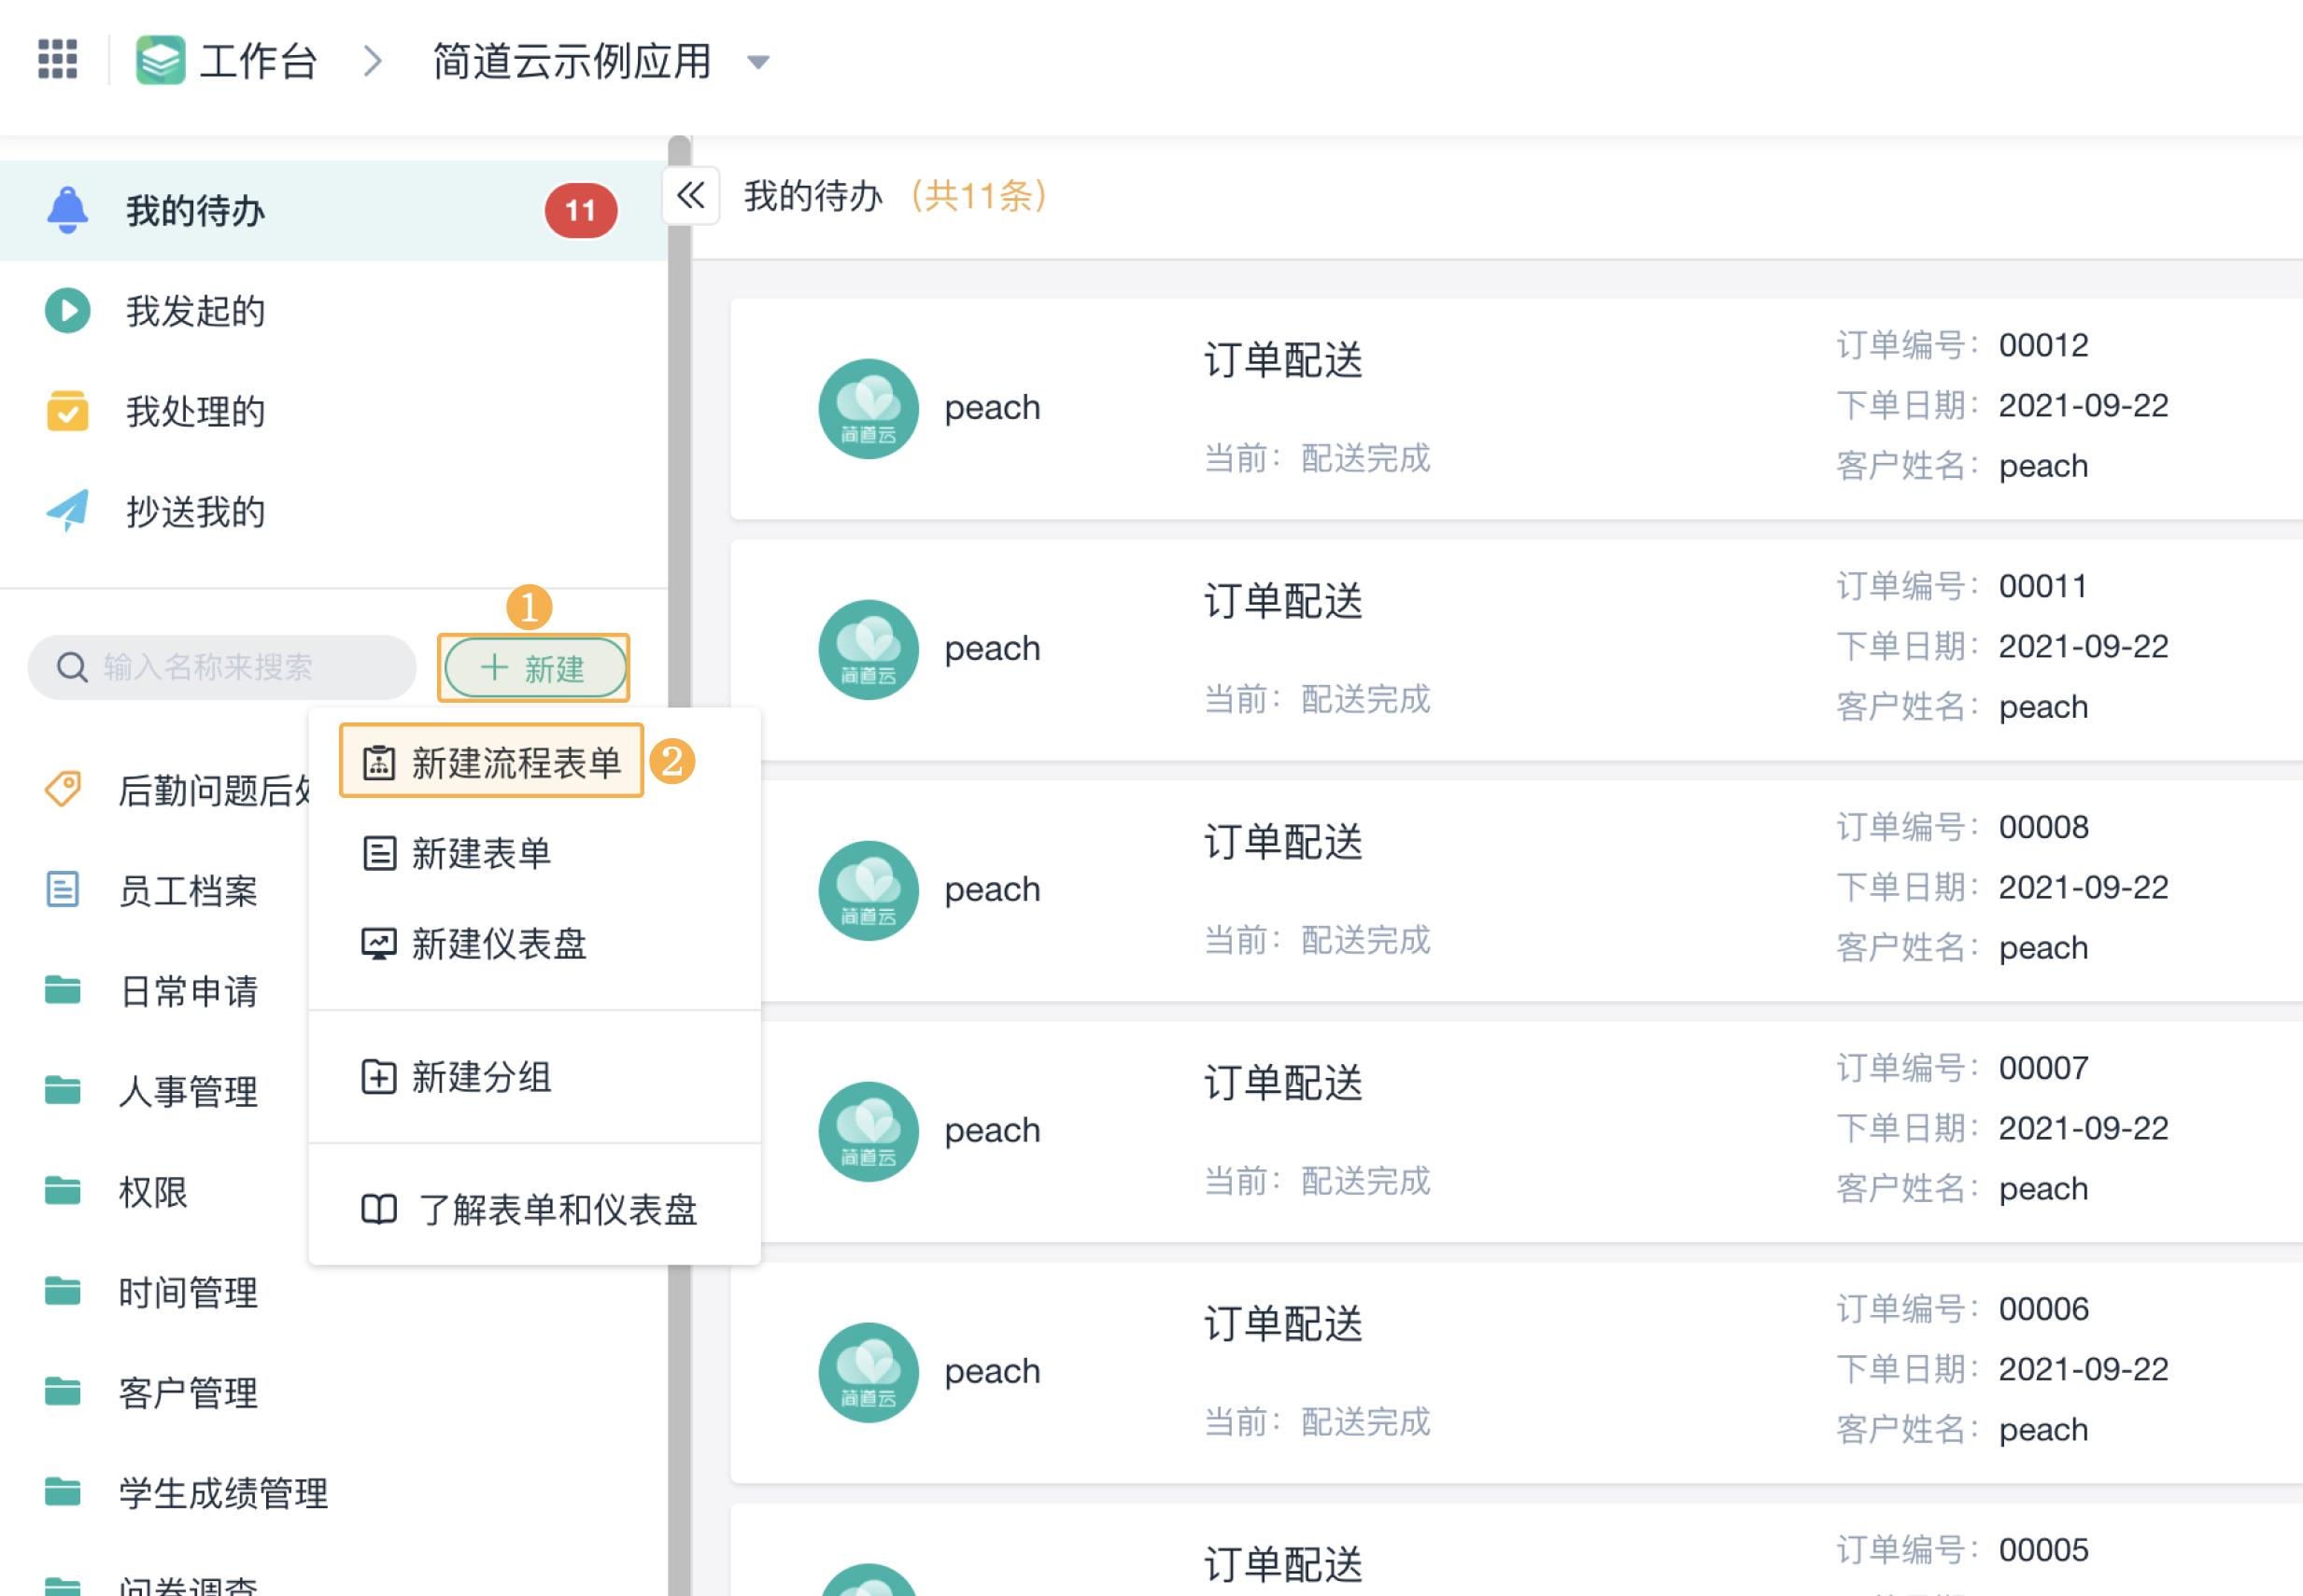
Task: Choose 新建分组 in the create menu
Action: click(378, 1078)
